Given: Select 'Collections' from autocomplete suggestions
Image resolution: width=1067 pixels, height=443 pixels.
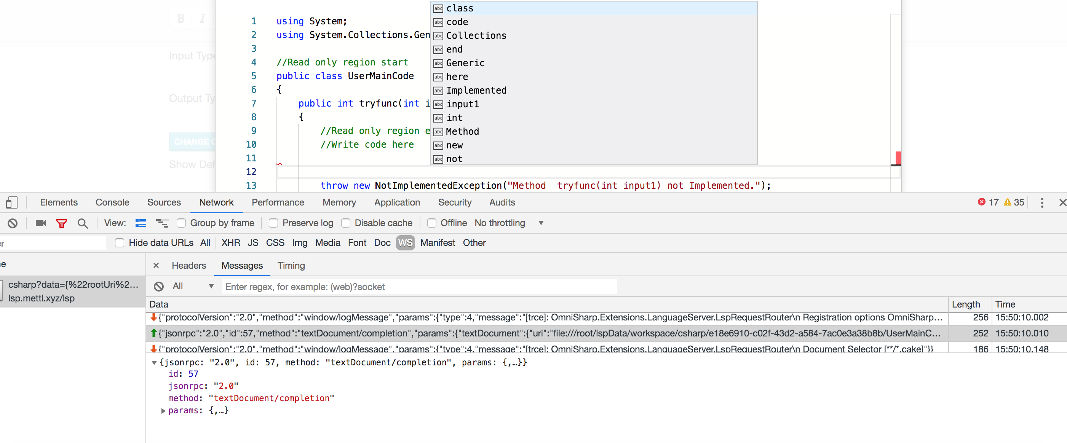Looking at the screenshot, I should coord(476,36).
